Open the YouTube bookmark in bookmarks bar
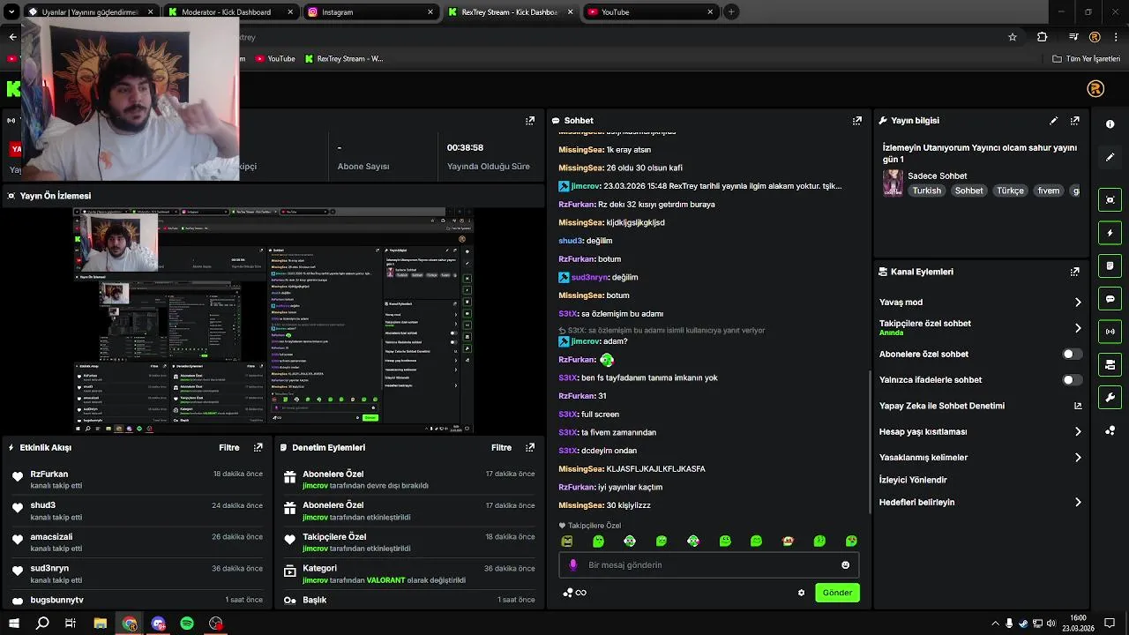The width and height of the screenshot is (1129, 635). tap(275, 59)
